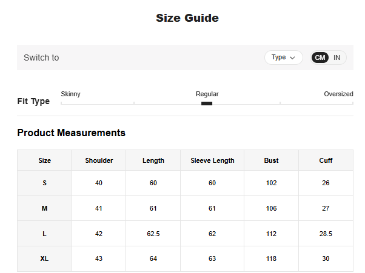The width and height of the screenshot is (365, 273).
Task: Click the Regular fit slider marker
Action: point(207,104)
